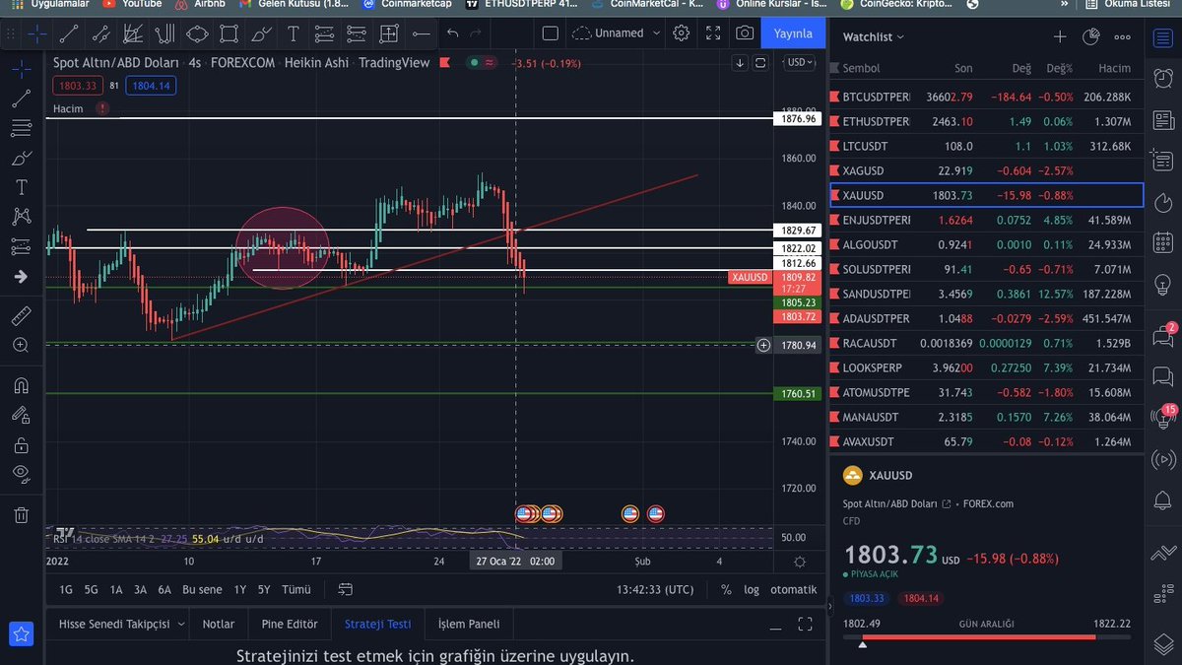Select the trend line tool in top toolbar
The height and width of the screenshot is (665, 1182).
[68, 33]
